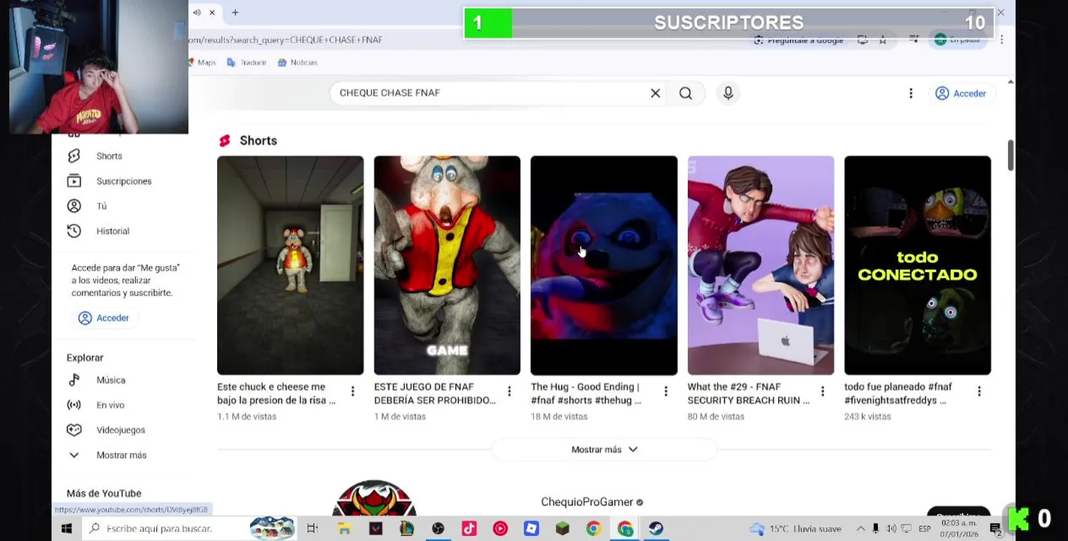Image resolution: width=1068 pixels, height=541 pixels.
Task: Open the ChequioProGamer channel name
Action: (x=587, y=502)
